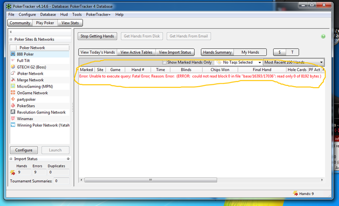Screen dimensions: 339x206
Task: Click the red query error message
Action: click(x=200, y=76)
